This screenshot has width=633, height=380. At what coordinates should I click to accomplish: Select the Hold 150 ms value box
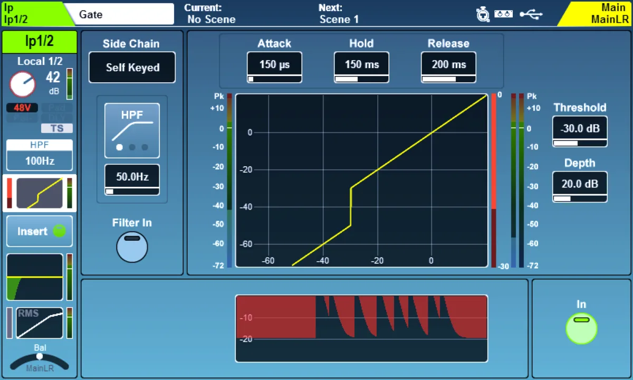click(362, 67)
